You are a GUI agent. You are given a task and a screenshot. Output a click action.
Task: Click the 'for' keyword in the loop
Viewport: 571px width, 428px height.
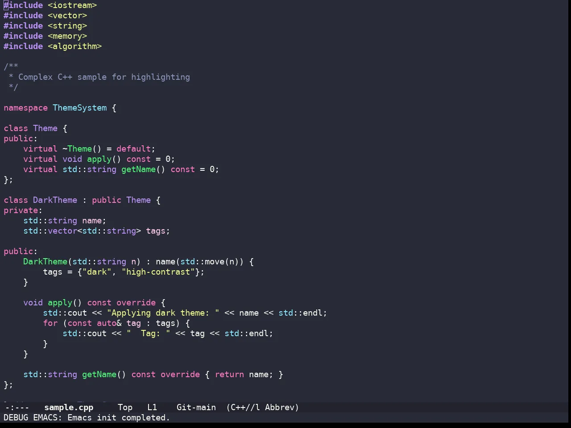point(50,323)
